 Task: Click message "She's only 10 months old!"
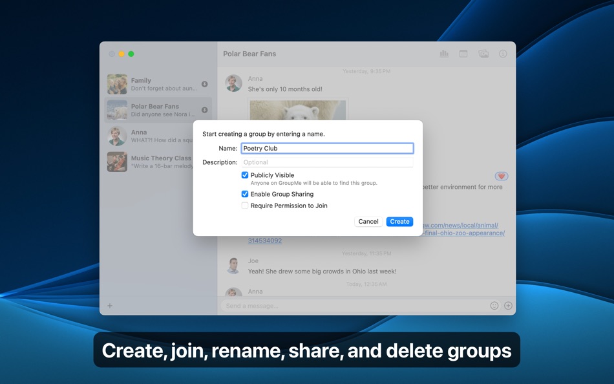point(285,89)
